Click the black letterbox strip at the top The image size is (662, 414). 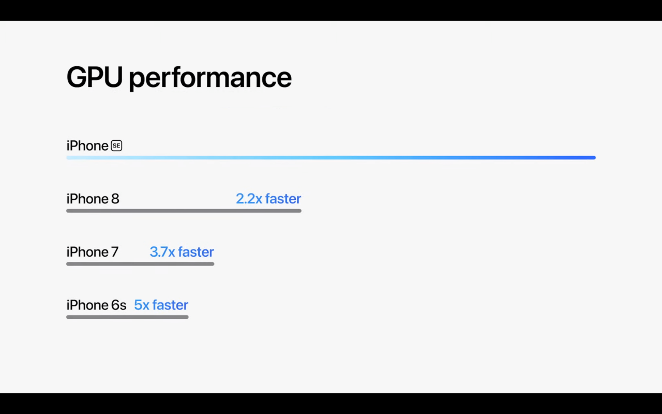[331, 10]
